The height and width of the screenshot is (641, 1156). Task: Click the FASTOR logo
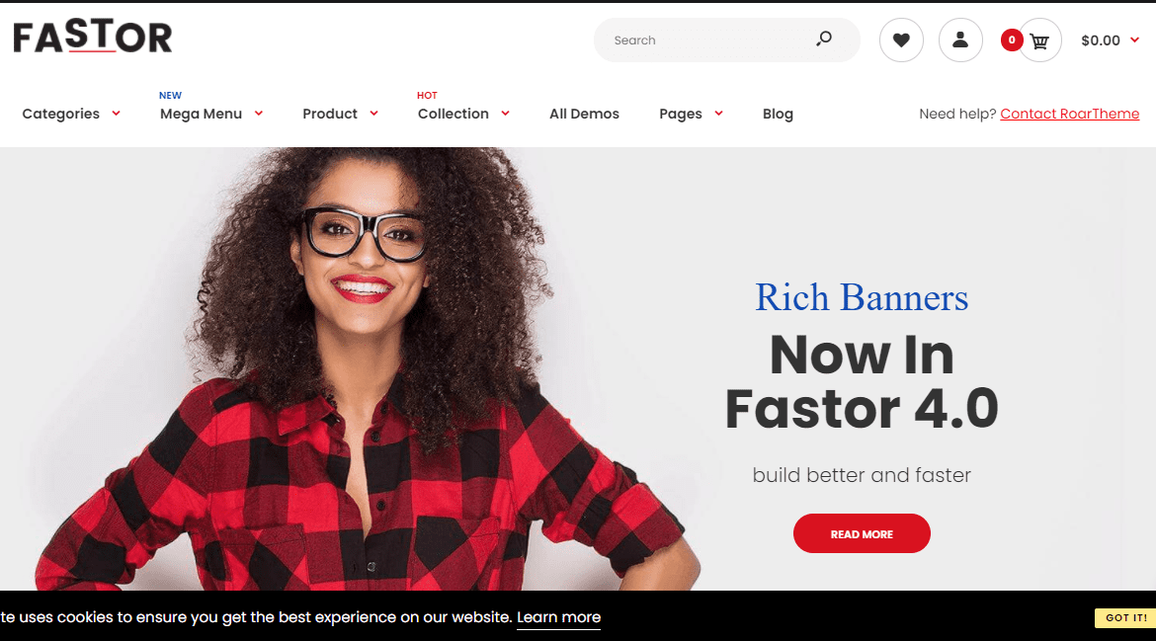(93, 37)
